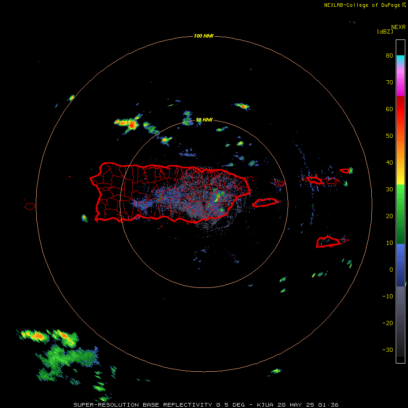
Task: Click the -30 value on the dBZ scale
Action: pyautogui.click(x=388, y=350)
